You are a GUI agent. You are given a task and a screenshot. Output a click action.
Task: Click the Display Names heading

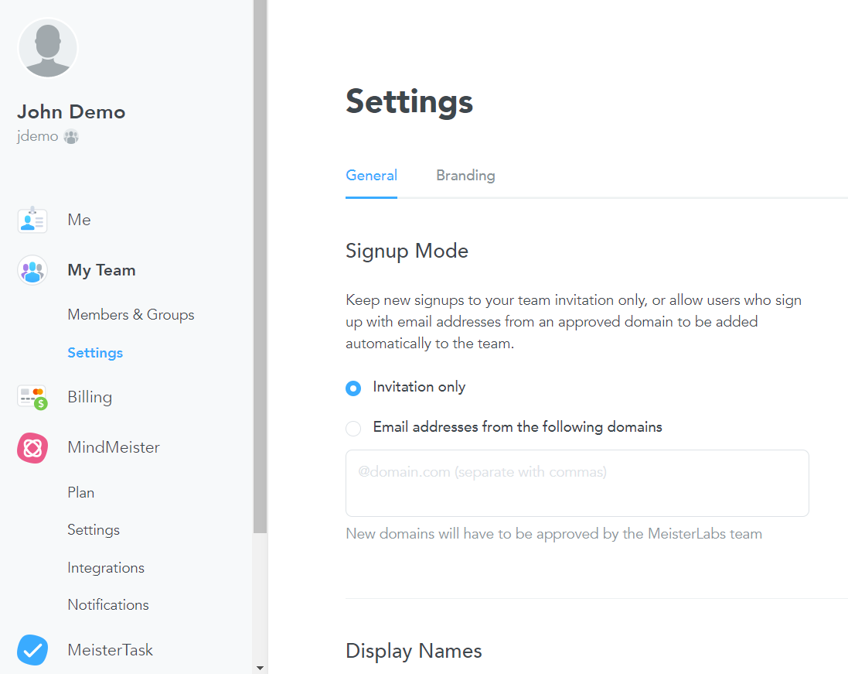pyautogui.click(x=414, y=651)
